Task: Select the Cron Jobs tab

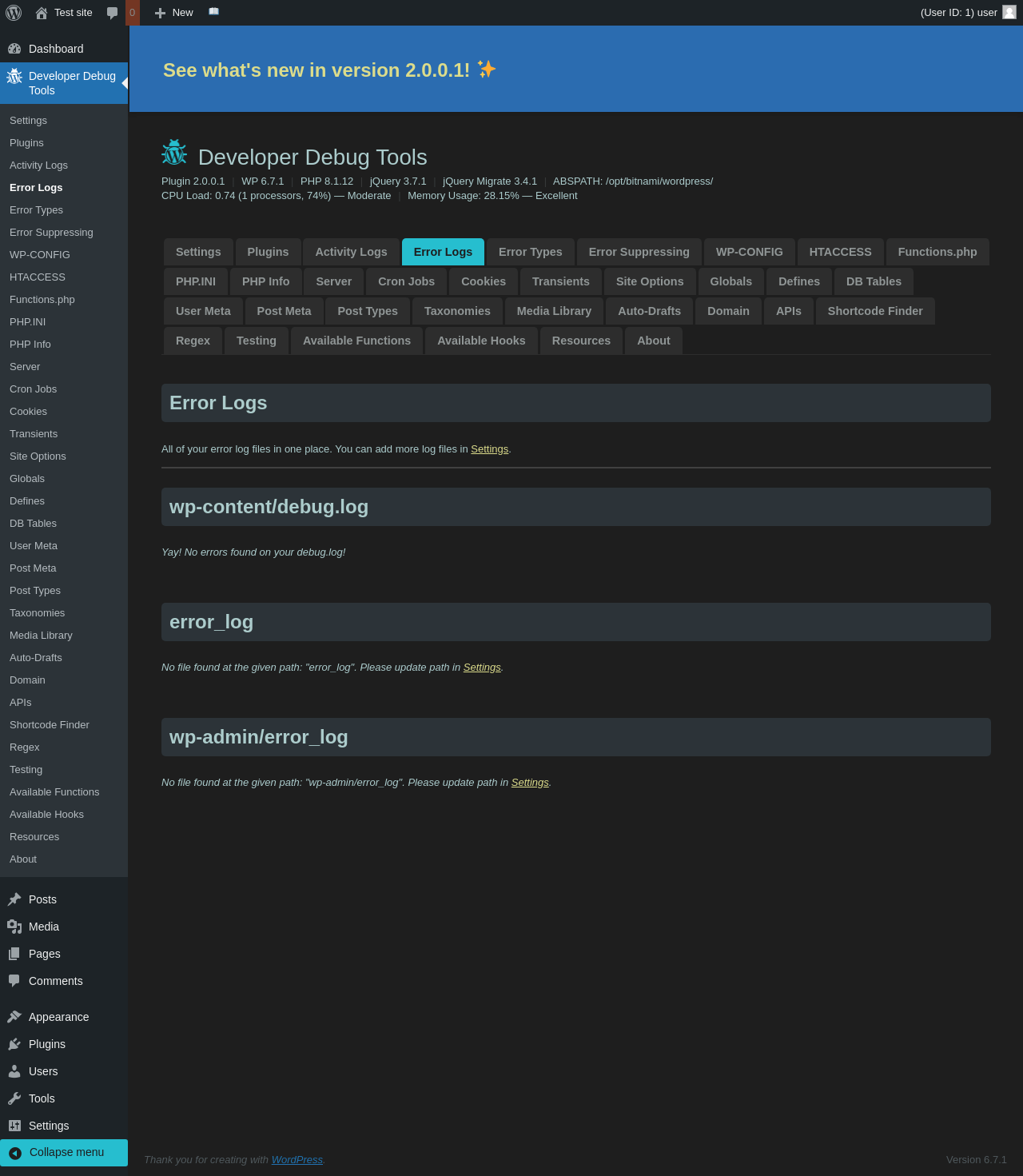Action: pyautogui.click(x=407, y=281)
